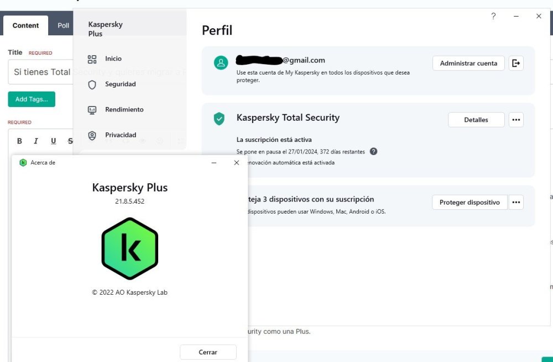Click the info icon after días restantes

coord(373,152)
